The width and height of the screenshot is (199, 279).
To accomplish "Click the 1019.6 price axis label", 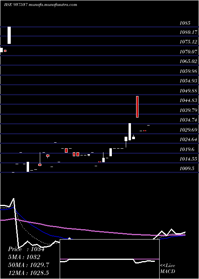I will (x=187, y=149).
